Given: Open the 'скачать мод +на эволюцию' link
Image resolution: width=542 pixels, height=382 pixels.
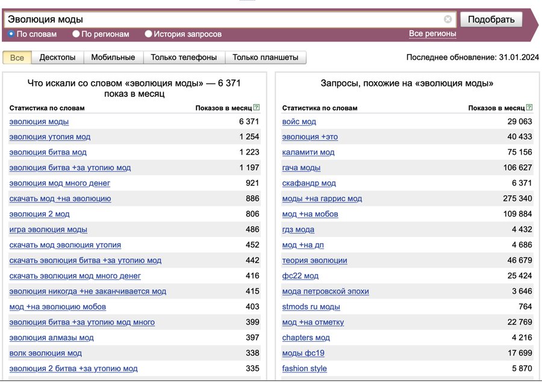Looking at the screenshot, I should [x=60, y=199].
